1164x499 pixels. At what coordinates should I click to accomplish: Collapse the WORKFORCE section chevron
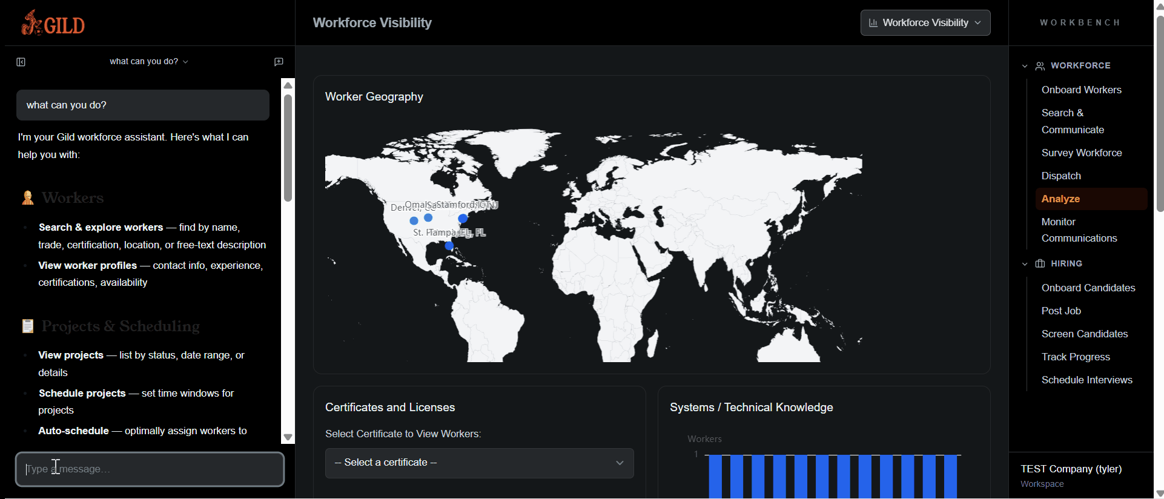[x=1025, y=66]
